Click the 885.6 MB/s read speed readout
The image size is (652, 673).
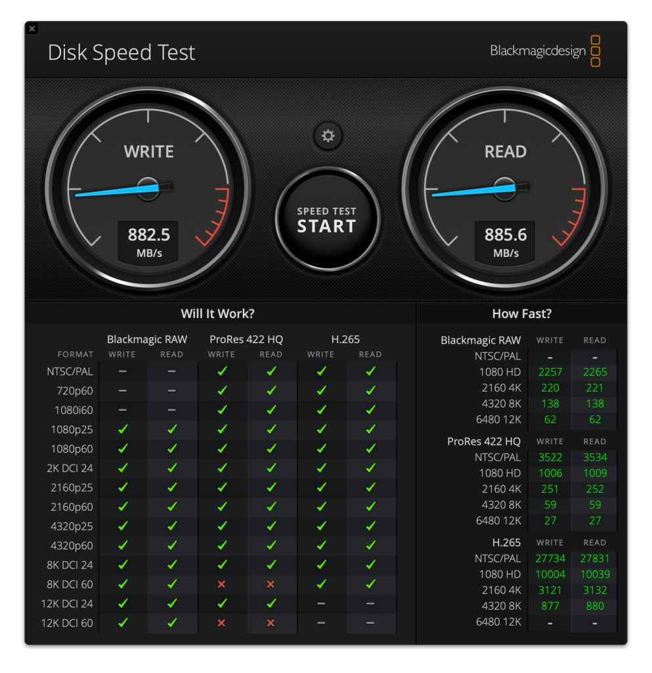506,242
